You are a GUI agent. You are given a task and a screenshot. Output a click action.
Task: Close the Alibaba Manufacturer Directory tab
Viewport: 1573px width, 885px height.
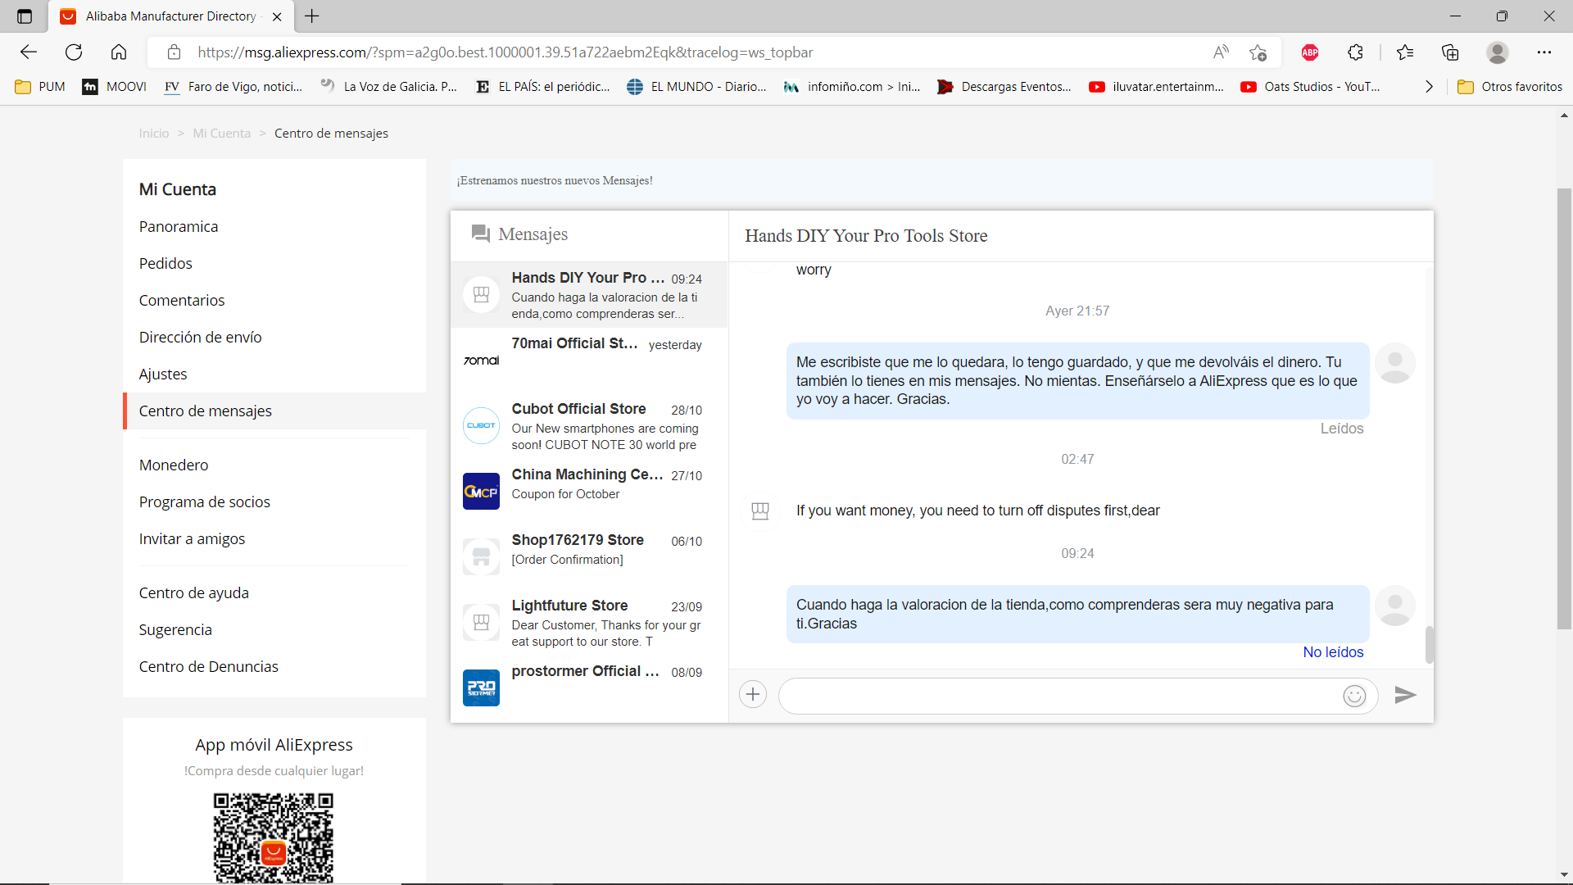277,16
